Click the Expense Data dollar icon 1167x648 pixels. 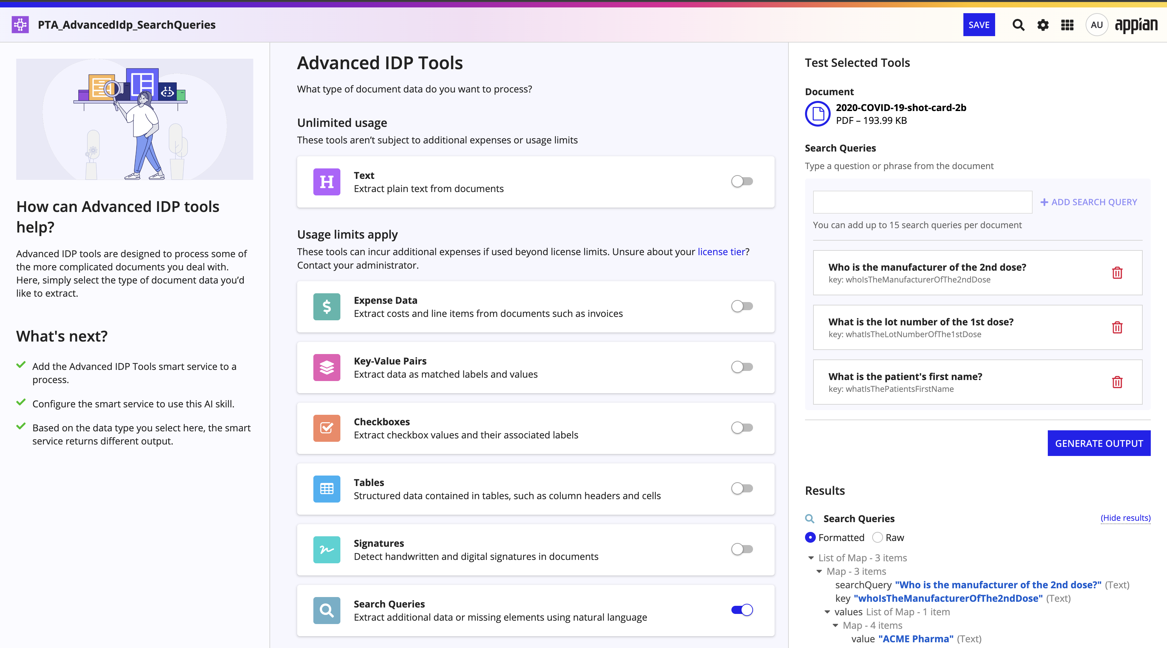[x=327, y=307]
